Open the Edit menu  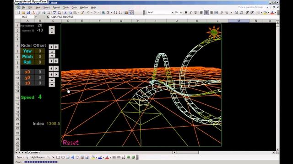click(30, 7)
